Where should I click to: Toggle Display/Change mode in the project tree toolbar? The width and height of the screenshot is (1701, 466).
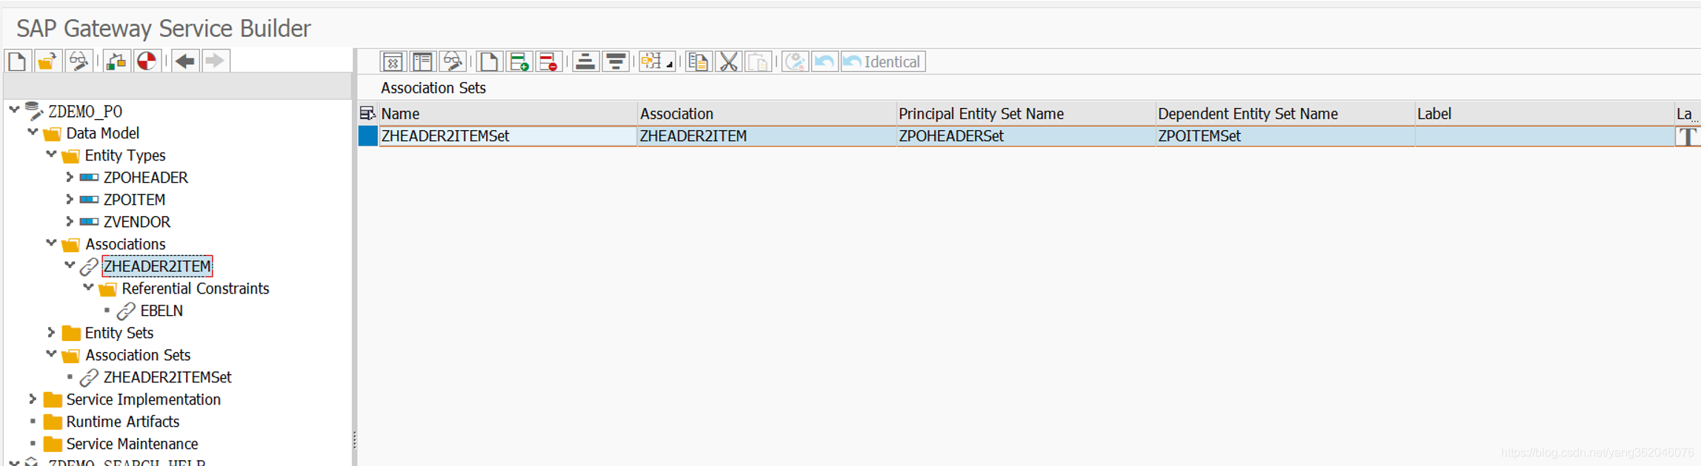point(79,61)
